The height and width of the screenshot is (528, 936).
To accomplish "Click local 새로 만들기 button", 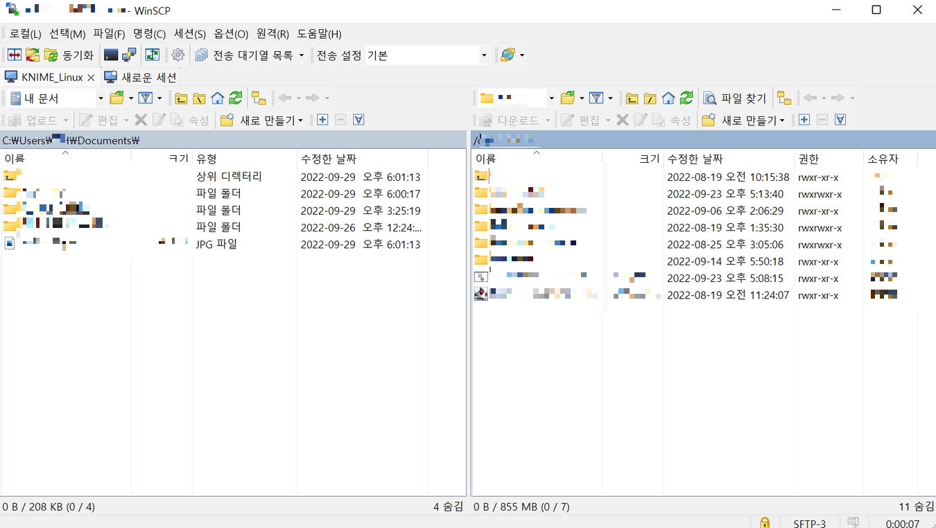I will (261, 120).
